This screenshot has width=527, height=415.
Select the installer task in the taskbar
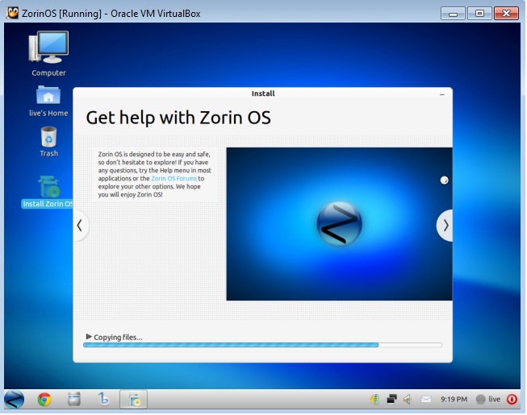pyautogui.click(x=133, y=399)
